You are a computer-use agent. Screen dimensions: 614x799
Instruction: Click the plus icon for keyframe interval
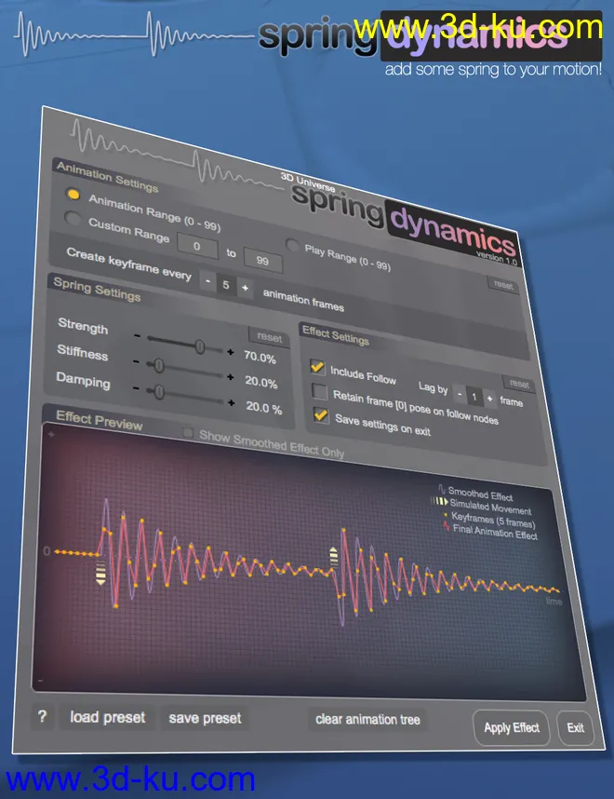[246, 288]
